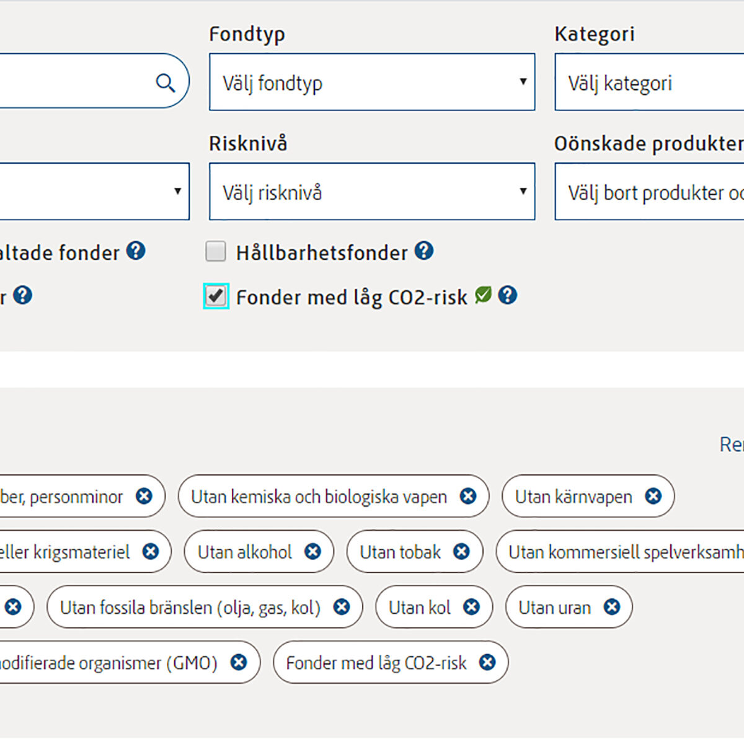Viewport: 744px width, 744px height.
Task: Remove the 'Utan kol' filter tag
Action: click(x=471, y=607)
